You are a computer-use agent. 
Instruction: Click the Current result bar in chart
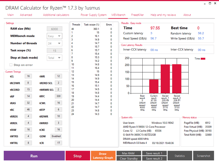[x=154, y=86]
